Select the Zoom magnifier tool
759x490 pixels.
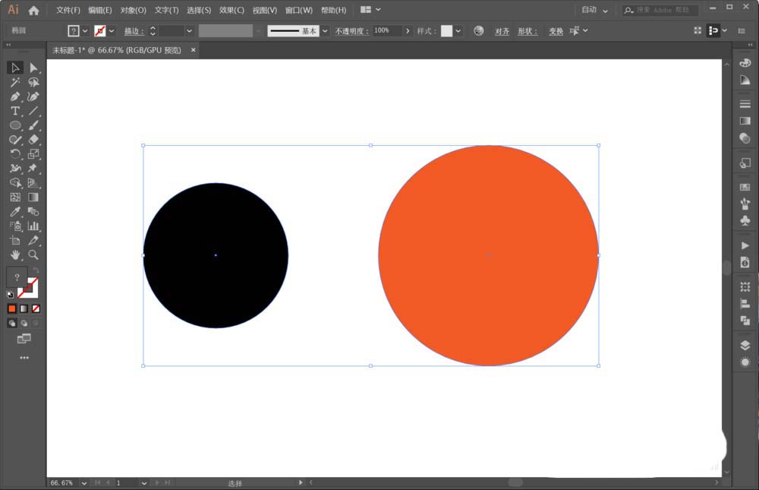click(33, 255)
